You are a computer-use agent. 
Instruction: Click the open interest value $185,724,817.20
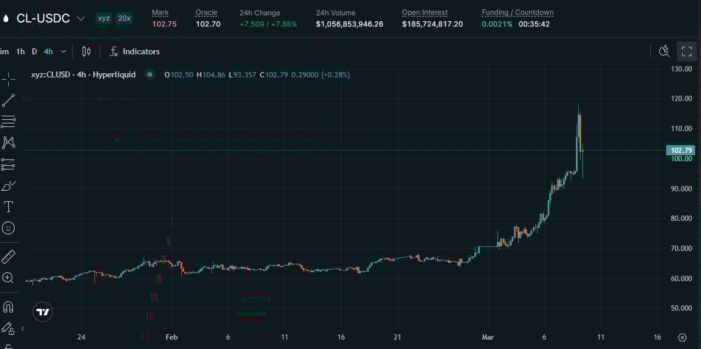tap(433, 24)
